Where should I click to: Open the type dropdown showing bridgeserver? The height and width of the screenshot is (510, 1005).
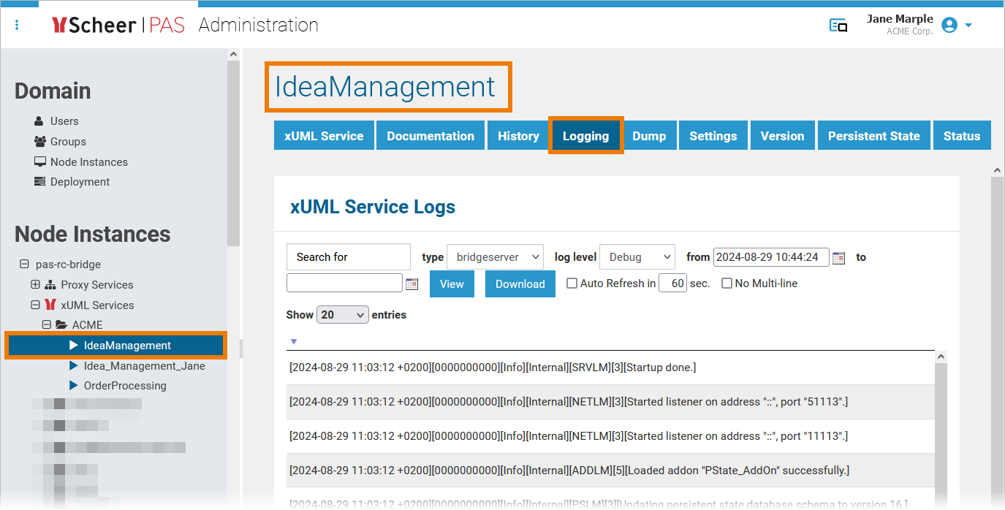tap(495, 257)
